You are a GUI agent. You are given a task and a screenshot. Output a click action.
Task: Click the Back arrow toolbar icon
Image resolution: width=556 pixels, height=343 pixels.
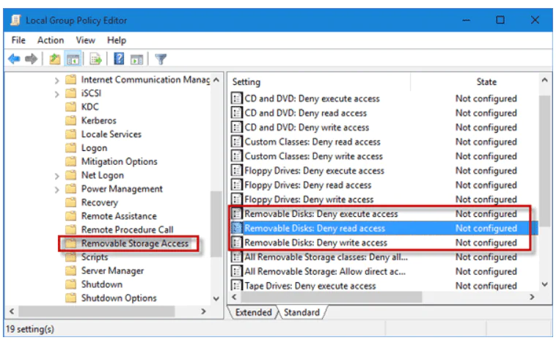(13, 59)
